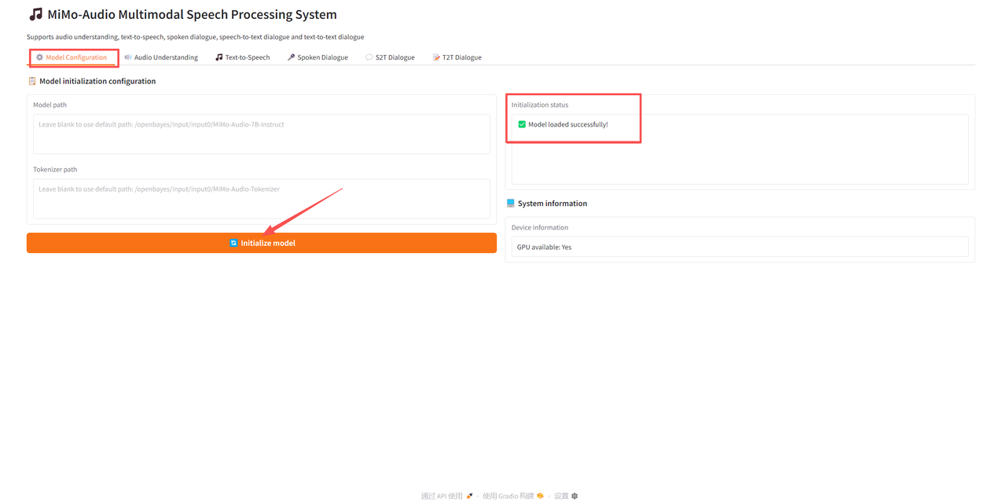Click the Model path input field

(x=262, y=134)
